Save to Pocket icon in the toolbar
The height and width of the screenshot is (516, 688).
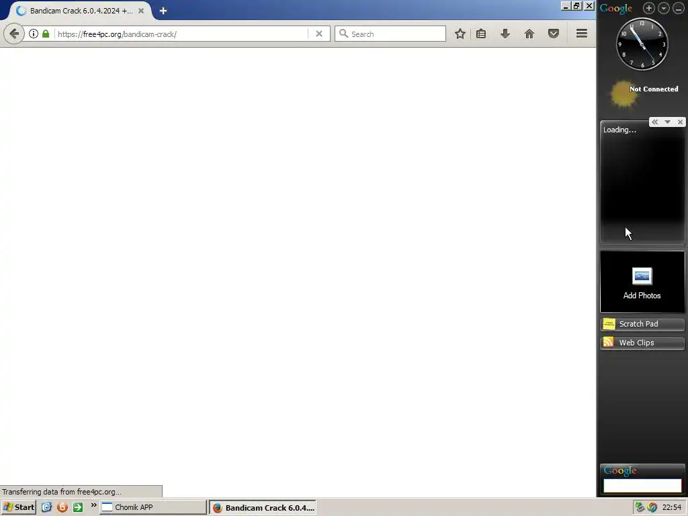click(554, 34)
